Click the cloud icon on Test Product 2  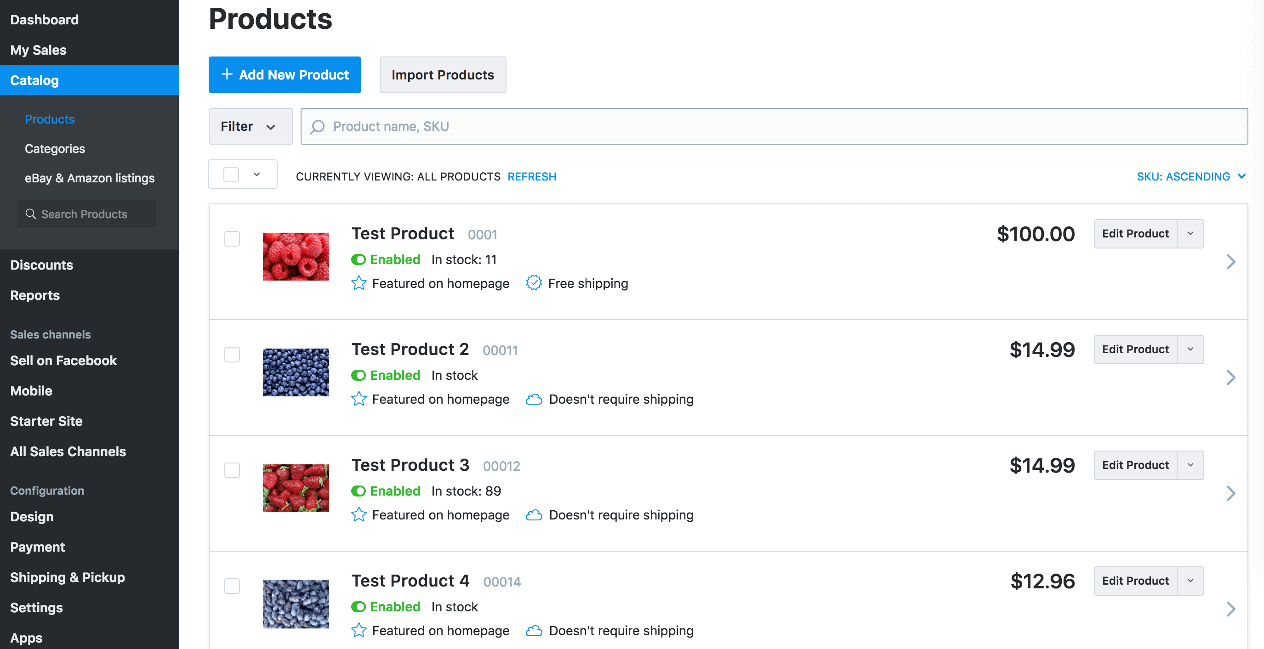tap(533, 400)
